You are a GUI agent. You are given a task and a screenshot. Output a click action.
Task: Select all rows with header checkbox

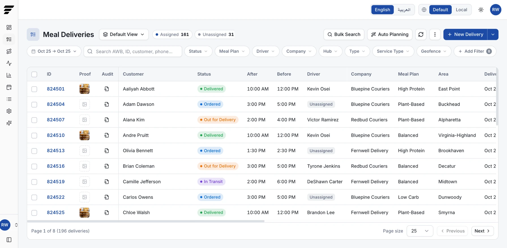pyautogui.click(x=34, y=74)
